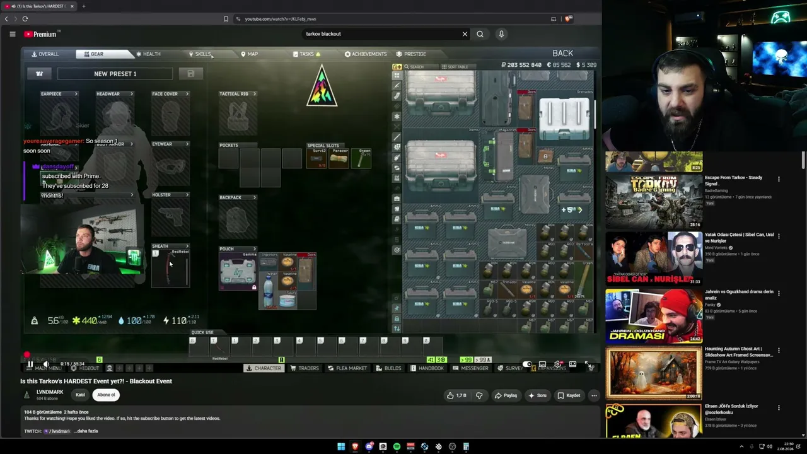The image size is (807, 454).
Task: Click the NEW PRESET 1 name field
Action: pyautogui.click(x=115, y=74)
